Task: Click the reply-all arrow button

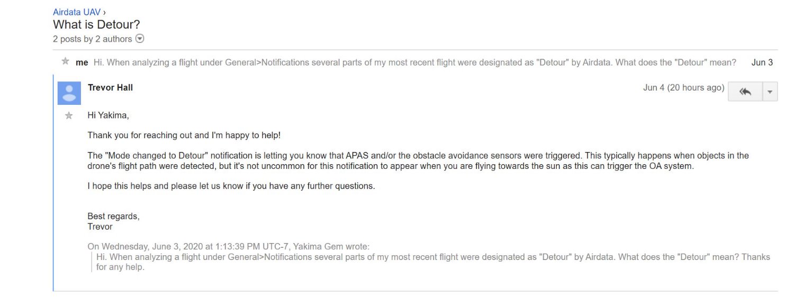Action: 745,92
